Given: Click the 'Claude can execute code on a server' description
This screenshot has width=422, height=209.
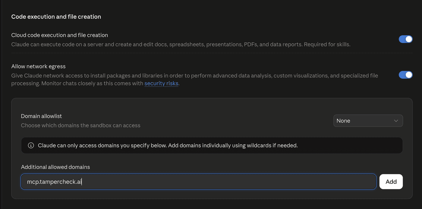Looking at the screenshot, I should 181,45.
